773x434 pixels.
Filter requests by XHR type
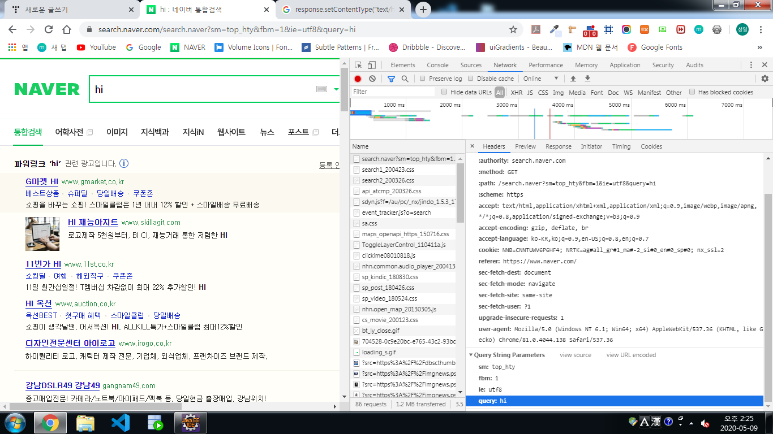pos(517,92)
